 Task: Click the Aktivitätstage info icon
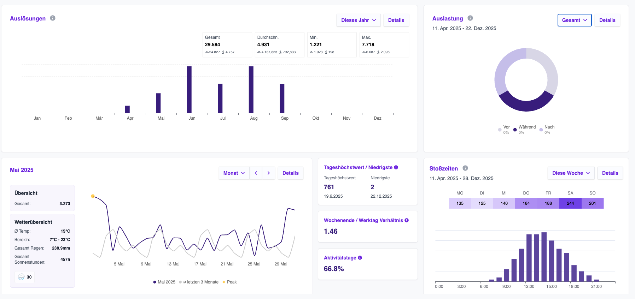[360, 258]
